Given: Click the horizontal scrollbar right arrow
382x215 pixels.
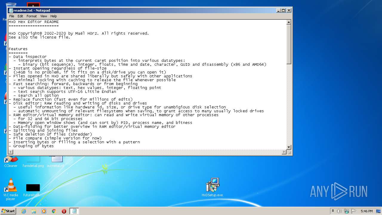Looking at the screenshot, I should tap(284, 152).
